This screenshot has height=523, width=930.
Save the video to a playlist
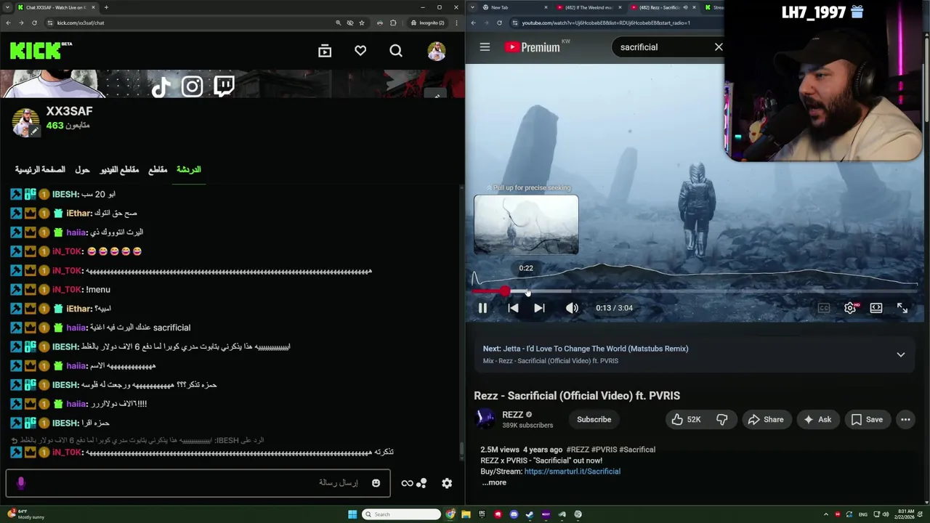(867, 419)
